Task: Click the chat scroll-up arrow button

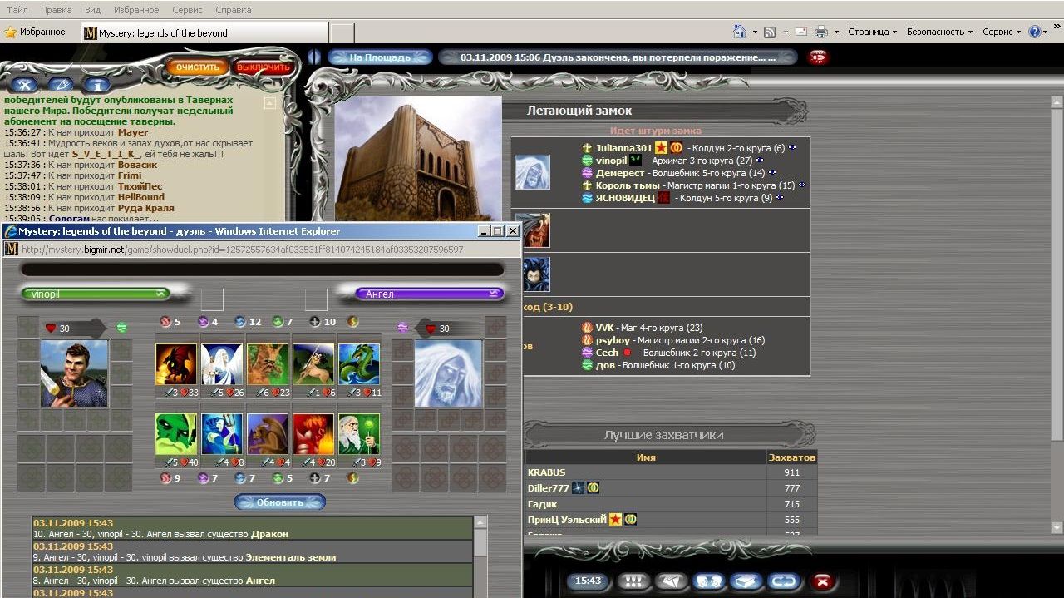Action: [x=269, y=103]
